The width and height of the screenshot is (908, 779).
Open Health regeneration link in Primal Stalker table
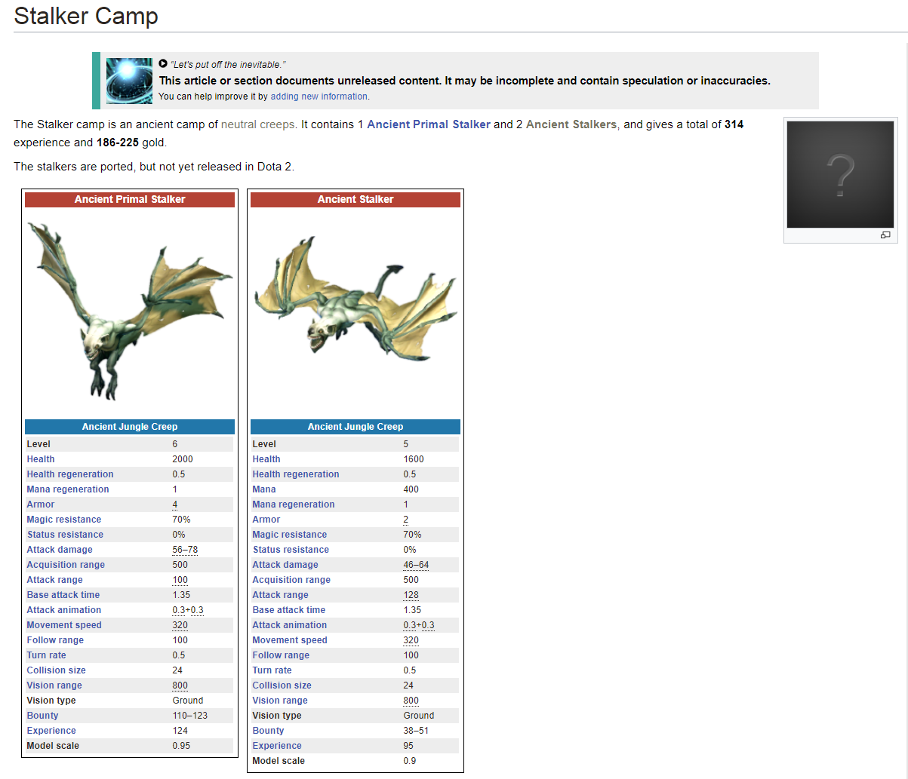tap(70, 474)
